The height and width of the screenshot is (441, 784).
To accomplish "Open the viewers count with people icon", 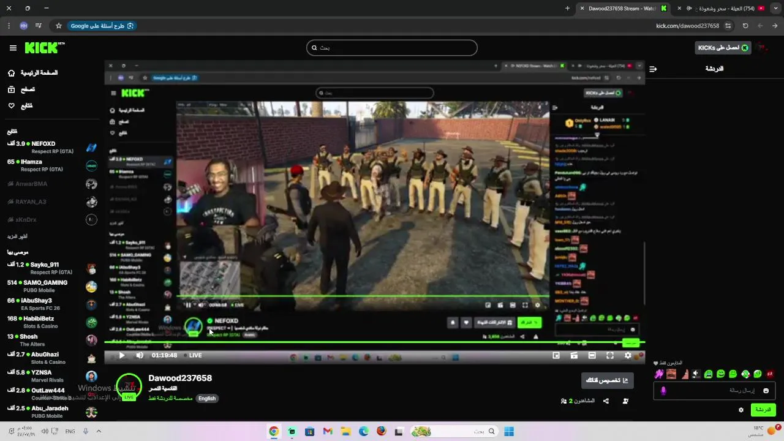I will [578, 401].
